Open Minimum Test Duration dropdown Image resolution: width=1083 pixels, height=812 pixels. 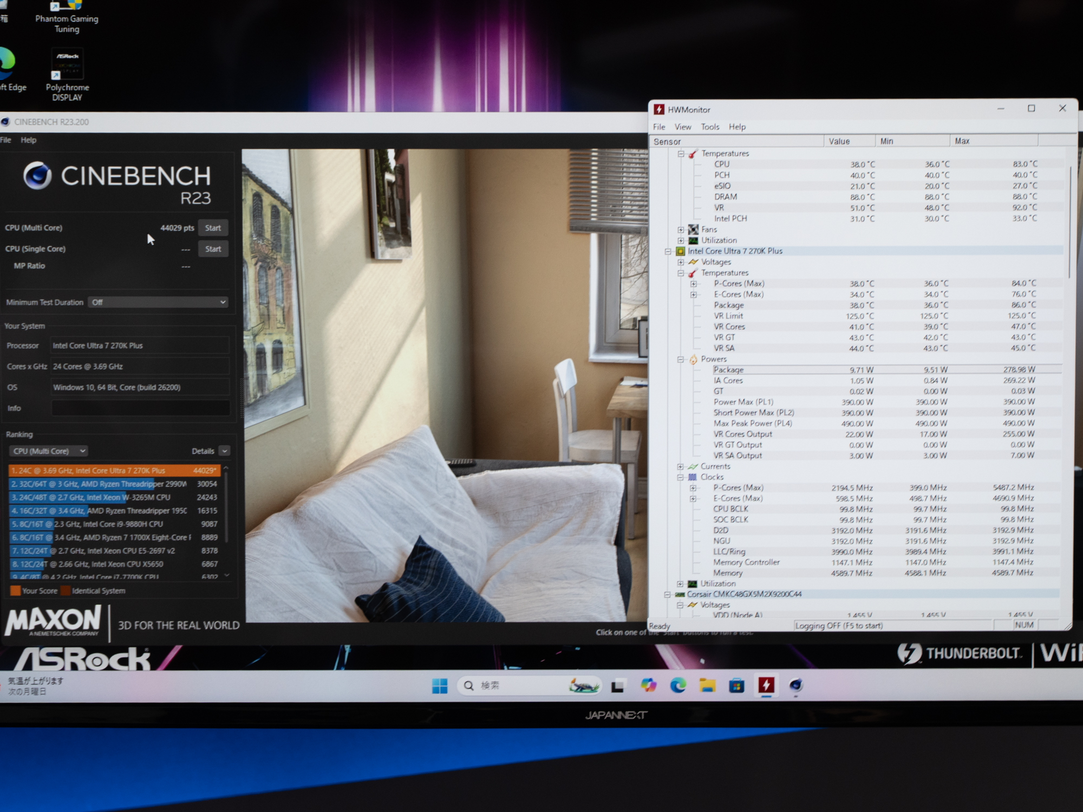(158, 302)
